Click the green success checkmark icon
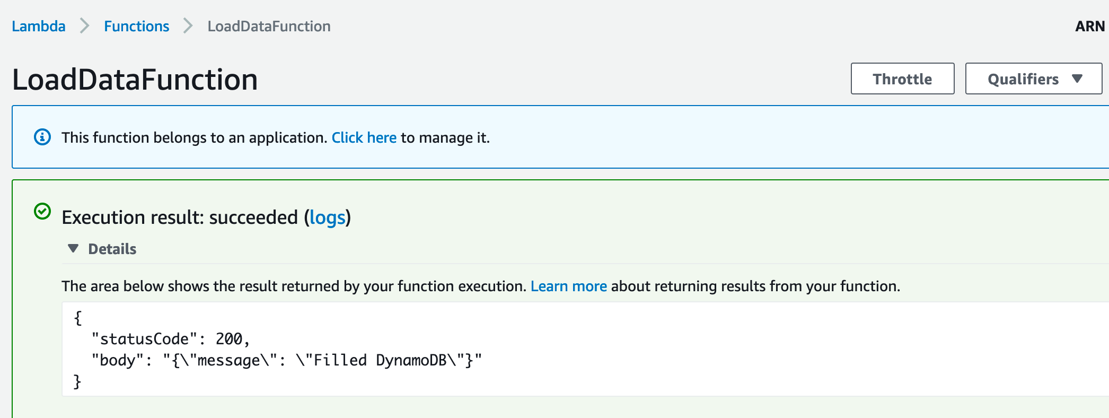This screenshot has height=418, width=1109. [42, 212]
